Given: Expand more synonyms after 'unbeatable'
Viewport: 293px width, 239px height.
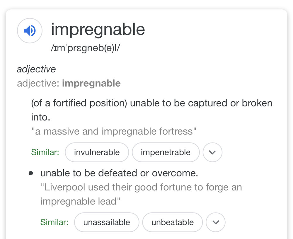Looking at the screenshot, I should [216, 222].
